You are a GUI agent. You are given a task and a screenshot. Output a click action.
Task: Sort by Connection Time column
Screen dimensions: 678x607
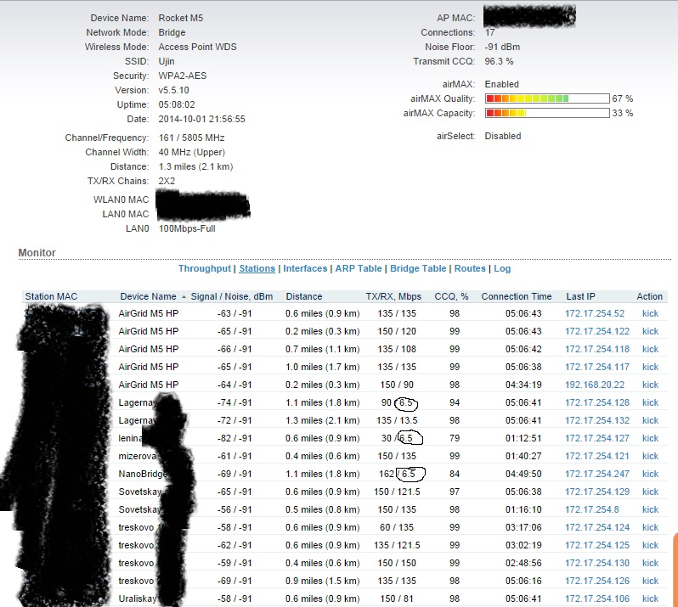[517, 296]
